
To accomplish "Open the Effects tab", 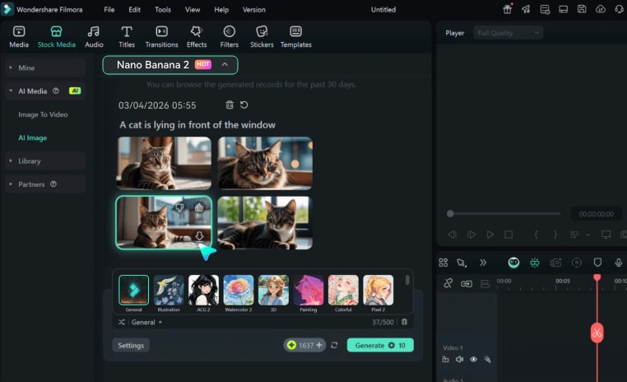I will [197, 37].
